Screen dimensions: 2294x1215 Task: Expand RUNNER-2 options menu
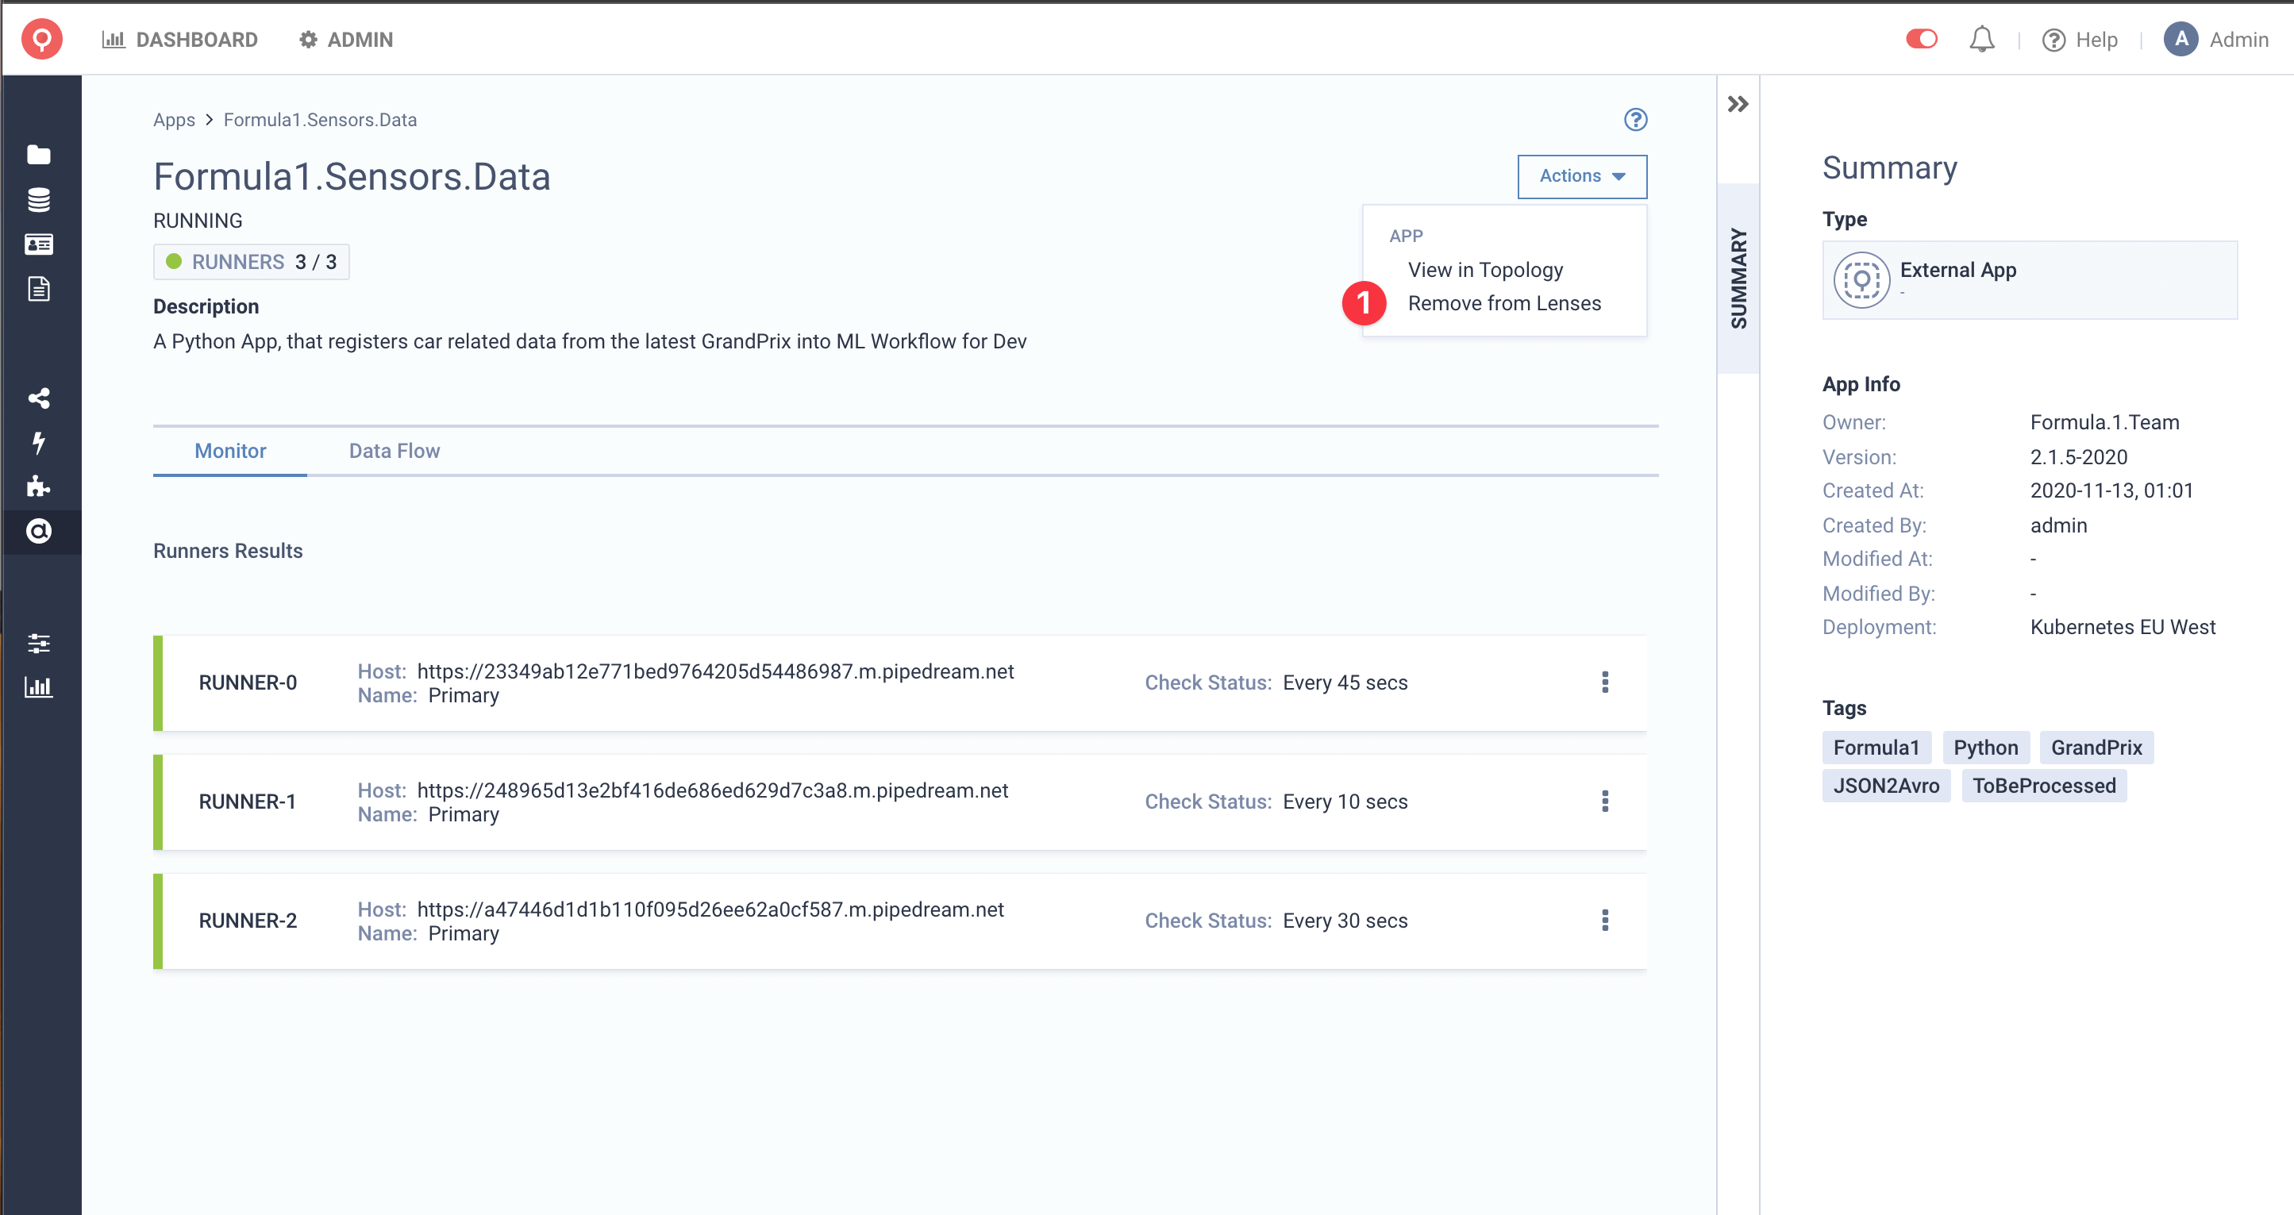pos(1603,921)
